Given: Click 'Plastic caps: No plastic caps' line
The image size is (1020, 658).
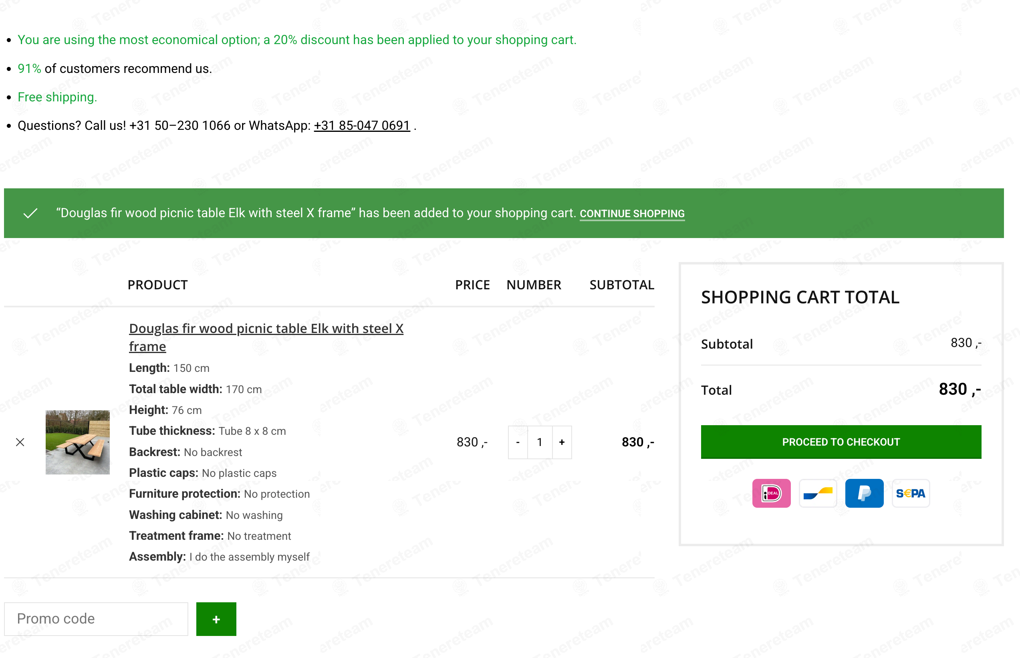Looking at the screenshot, I should [x=203, y=473].
